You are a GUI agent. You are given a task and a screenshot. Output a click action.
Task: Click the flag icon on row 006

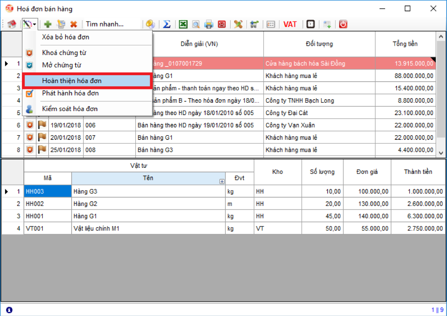(42, 125)
